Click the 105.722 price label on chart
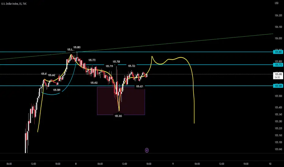284x167 pixels. tap(132, 66)
